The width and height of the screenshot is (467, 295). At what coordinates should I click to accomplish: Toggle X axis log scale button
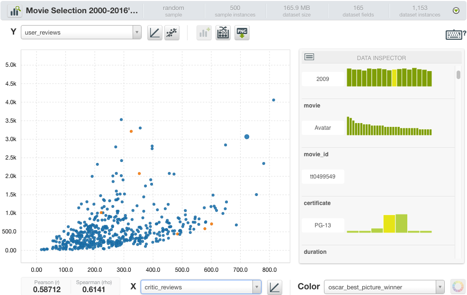pyautogui.click(x=274, y=287)
